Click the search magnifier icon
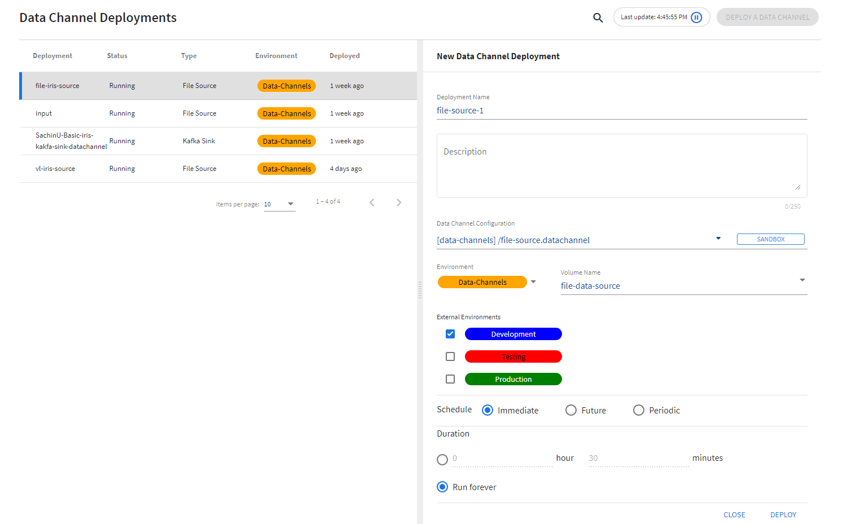The image size is (843, 524). [598, 17]
